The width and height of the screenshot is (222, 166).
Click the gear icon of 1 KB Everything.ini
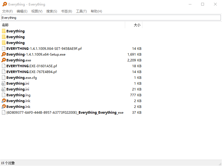(x=4, y=84)
